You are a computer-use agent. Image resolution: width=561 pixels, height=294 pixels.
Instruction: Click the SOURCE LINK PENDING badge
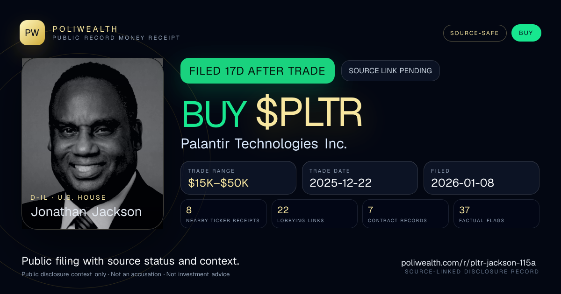click(x=390, y=71)
